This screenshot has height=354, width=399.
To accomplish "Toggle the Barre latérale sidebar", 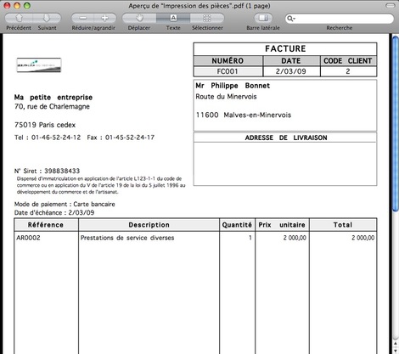I will click(263, 18).
